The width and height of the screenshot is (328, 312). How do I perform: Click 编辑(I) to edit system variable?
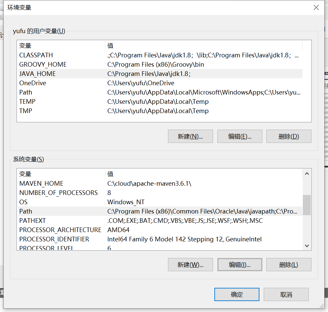point(240,265)
